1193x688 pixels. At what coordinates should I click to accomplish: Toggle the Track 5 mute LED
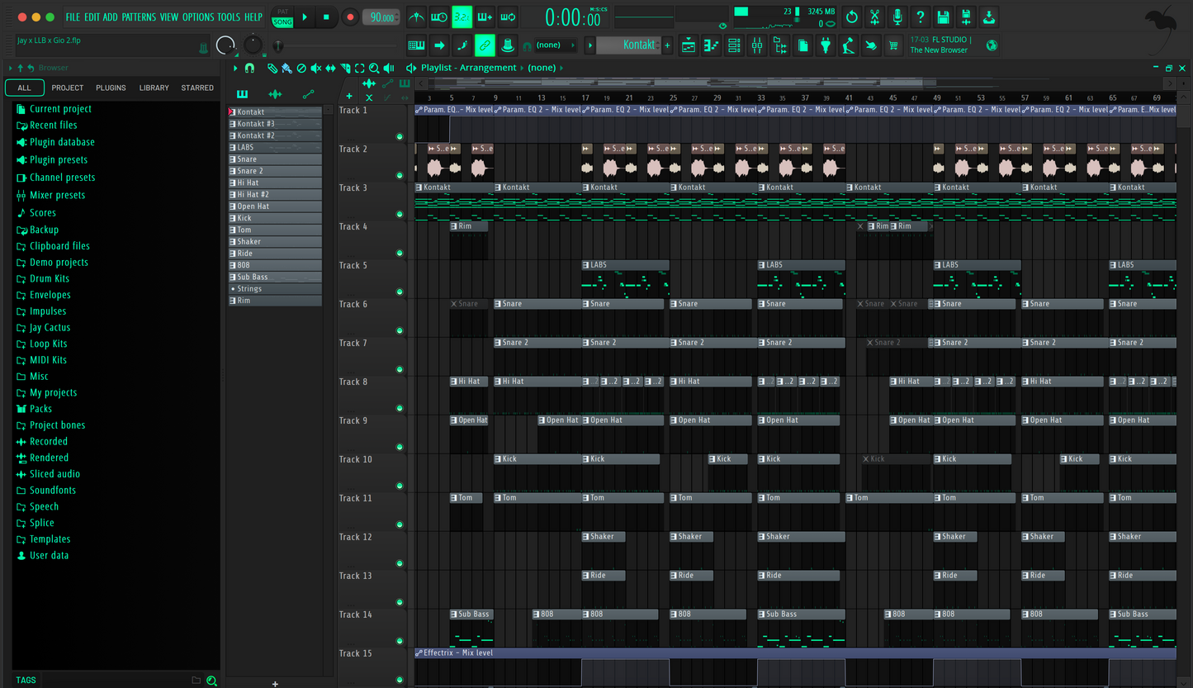[400, 292]
